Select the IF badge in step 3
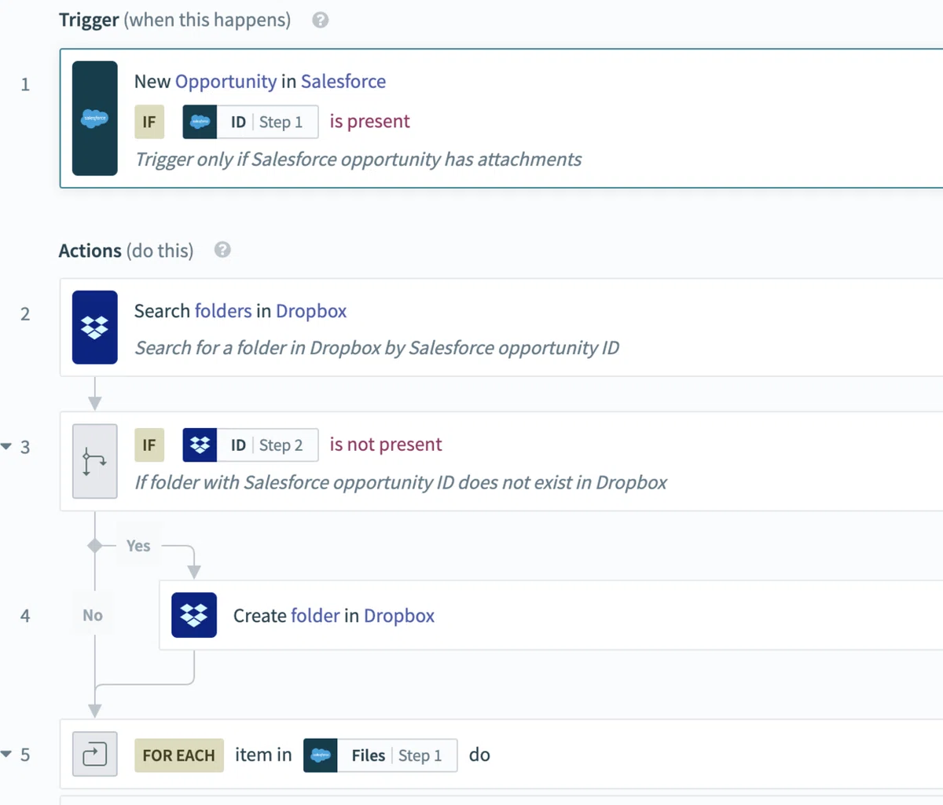The height and width of the screenshot is (805, 943). click(x=149, y=445)
